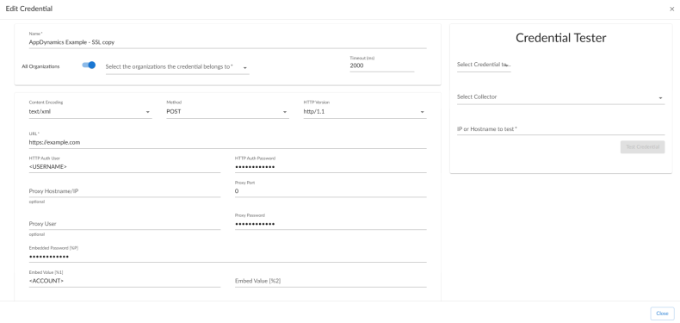Click the HTTP Version dropdown arrow
Image resolution: width=680 pixels, height=323 pixels.
coord(422,113)
